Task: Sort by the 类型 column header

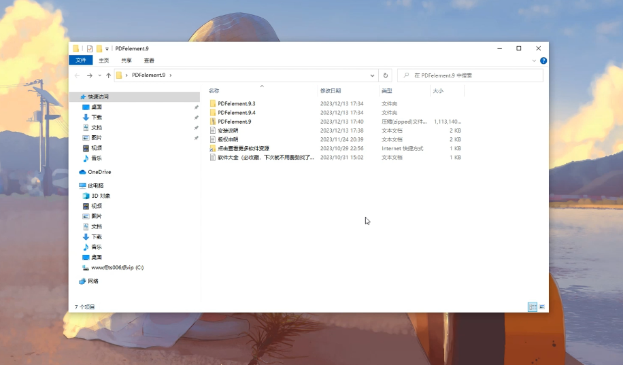Action: (x=386, y=91)
